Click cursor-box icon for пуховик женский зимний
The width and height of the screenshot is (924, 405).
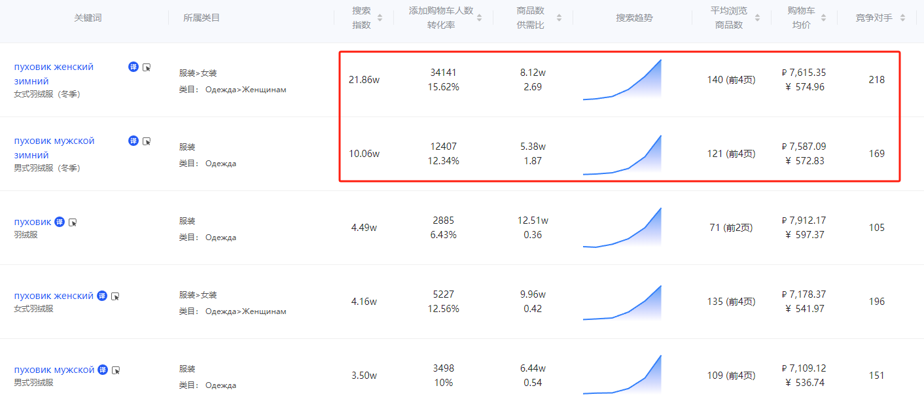click(147, 67)
